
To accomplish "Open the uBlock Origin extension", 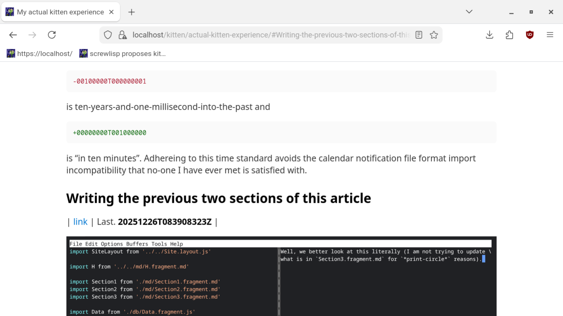I will pos(530,35).
